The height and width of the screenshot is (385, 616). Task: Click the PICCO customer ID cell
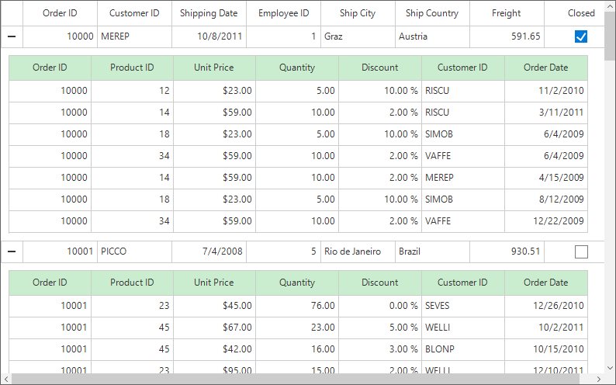point(134,251)
